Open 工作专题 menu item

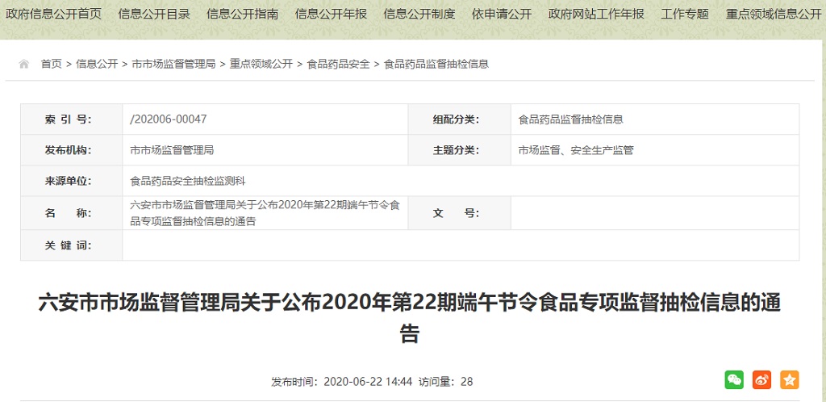point(685,15)
